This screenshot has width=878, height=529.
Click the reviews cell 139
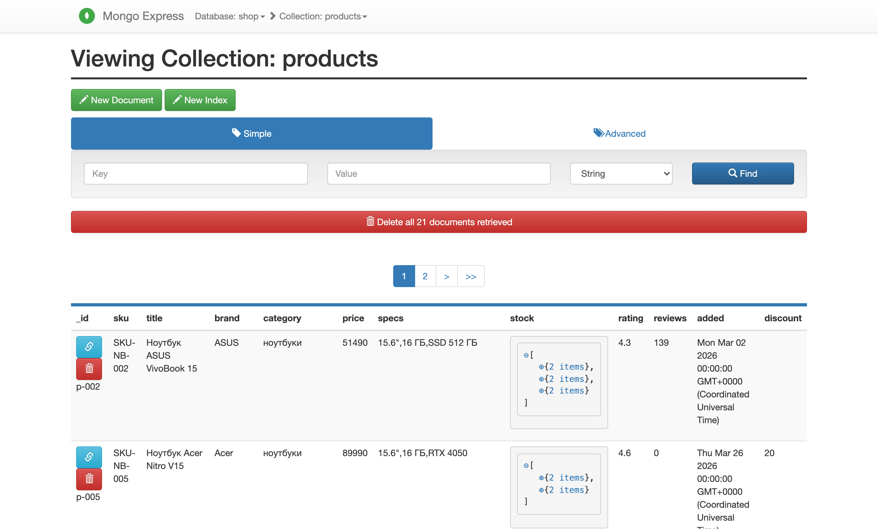point(661,343)
